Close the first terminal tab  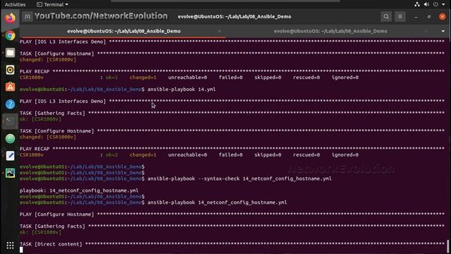pos(219,31)
